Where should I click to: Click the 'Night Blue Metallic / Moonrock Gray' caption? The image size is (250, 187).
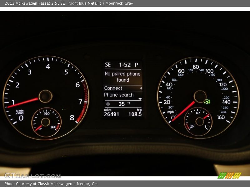point(101,3)
